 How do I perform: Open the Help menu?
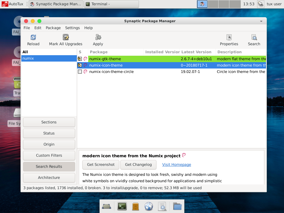click(88, 28)
